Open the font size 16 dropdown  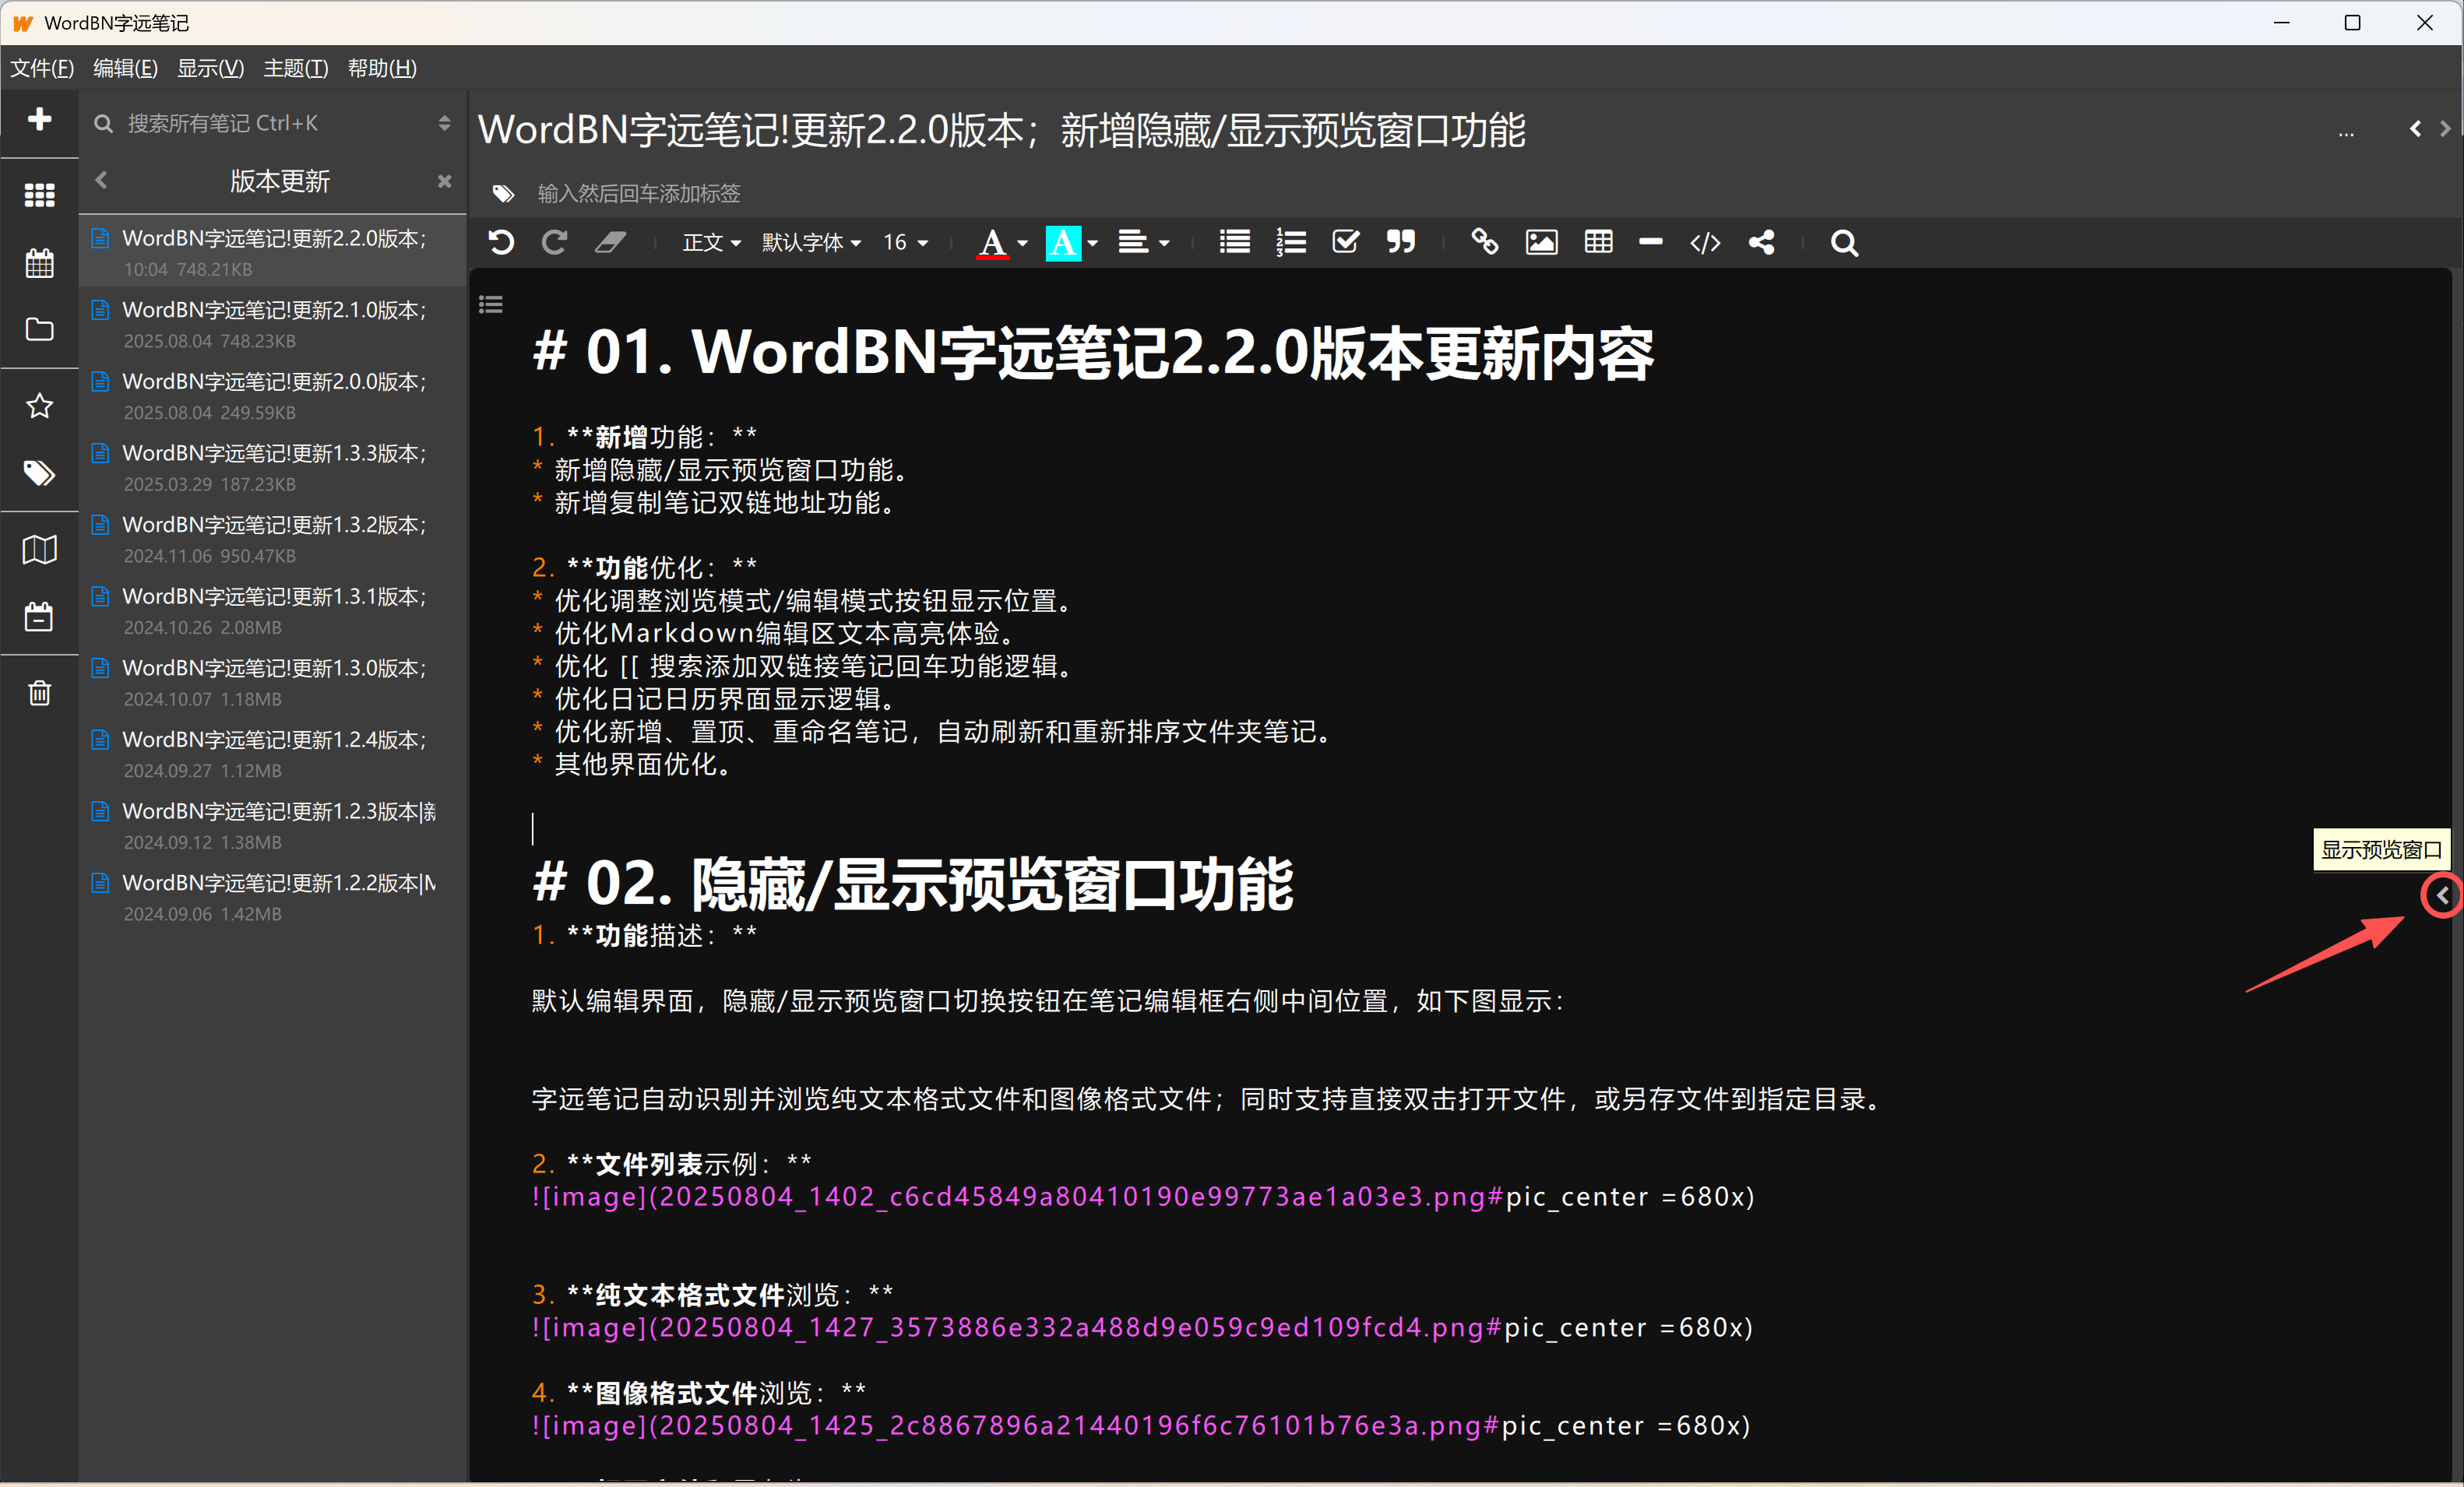click(905, 242)
